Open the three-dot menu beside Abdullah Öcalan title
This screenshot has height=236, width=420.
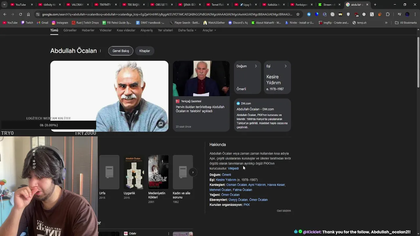[x=100, y=51]
